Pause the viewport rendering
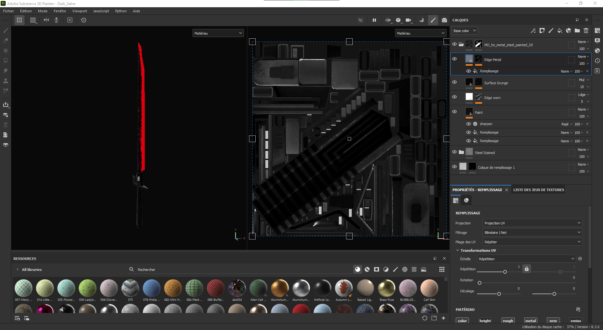The width and height of the screenshot is (603, 330). pos(374,20)
